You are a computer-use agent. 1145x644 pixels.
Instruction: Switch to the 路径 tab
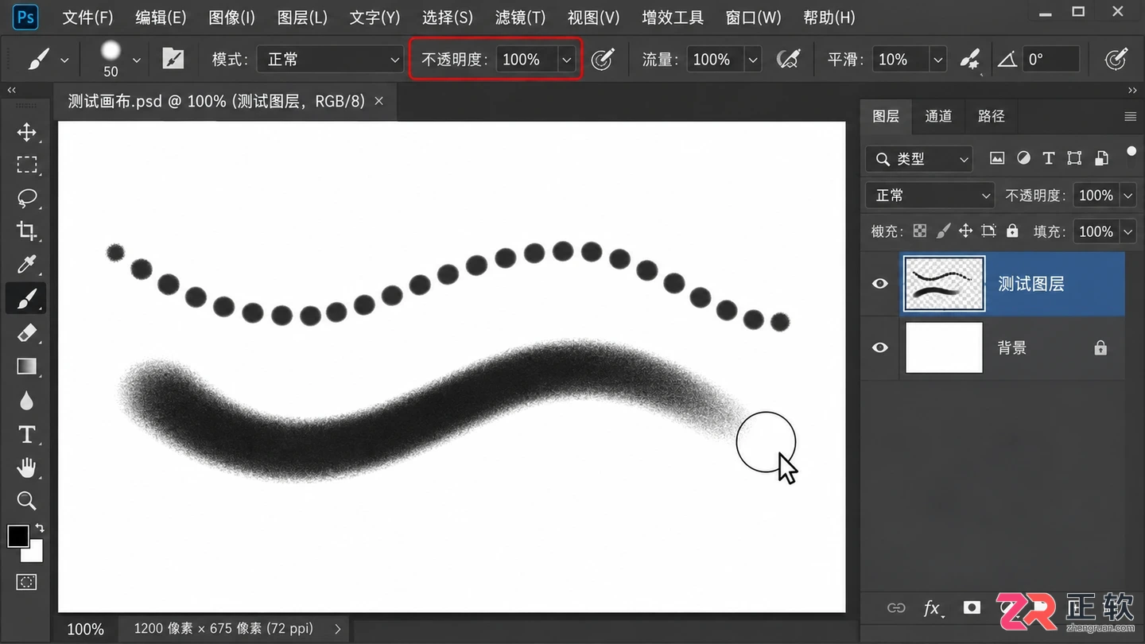click(991, 116)
